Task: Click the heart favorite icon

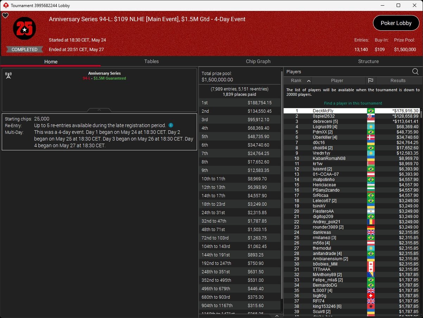Action: [x=5, y=15]
